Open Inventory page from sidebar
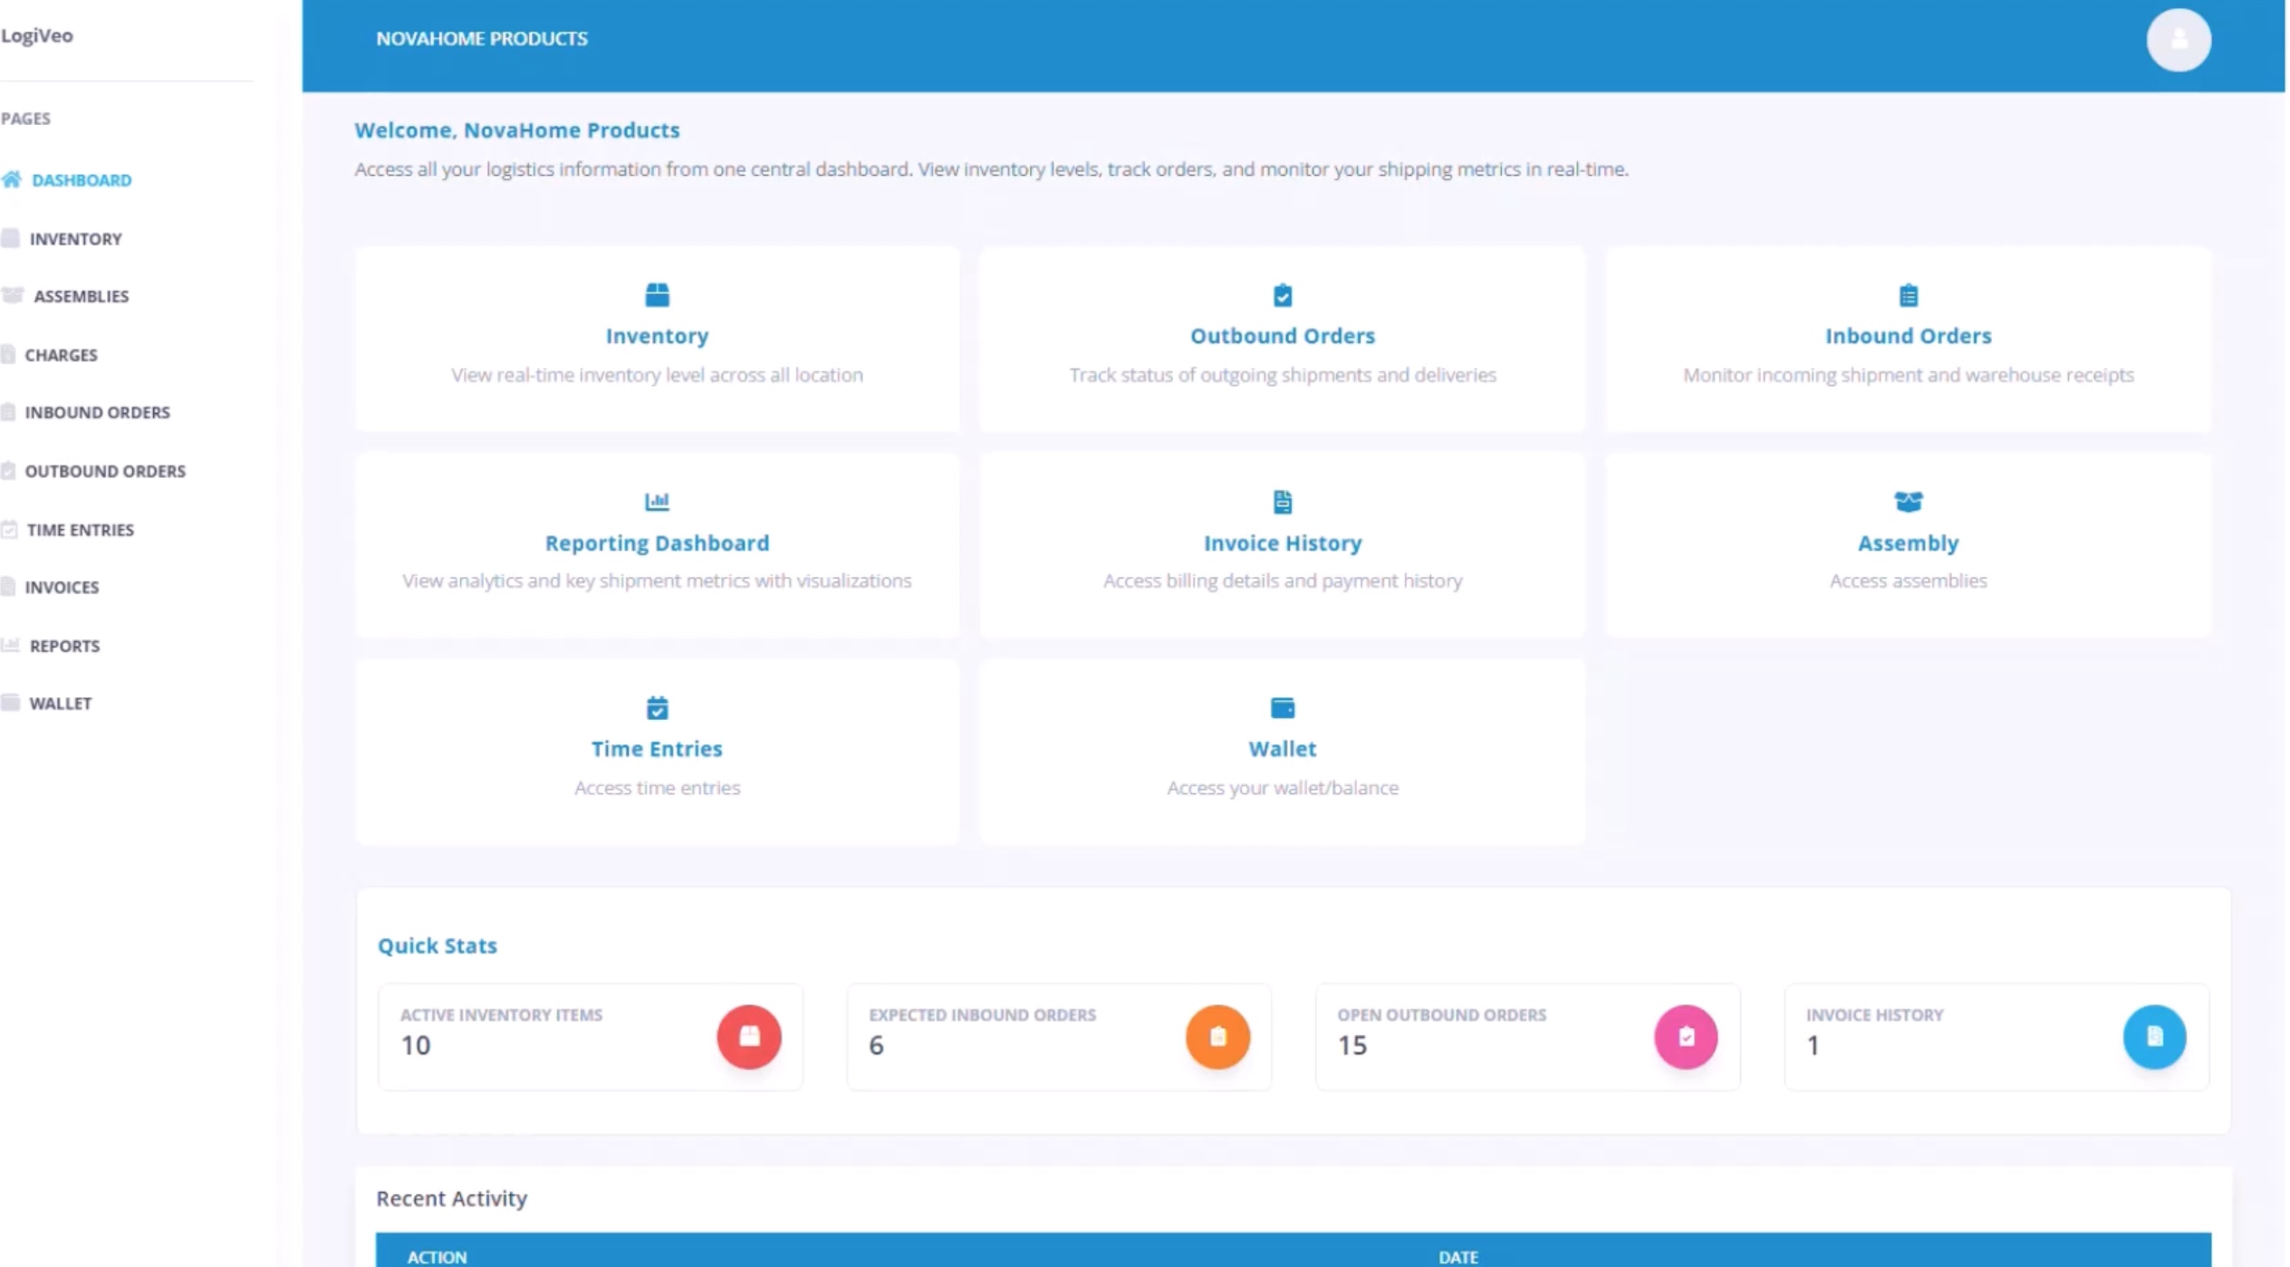Image resolution: width=2290 pixels, height=1267 pixels. [75, 238]
